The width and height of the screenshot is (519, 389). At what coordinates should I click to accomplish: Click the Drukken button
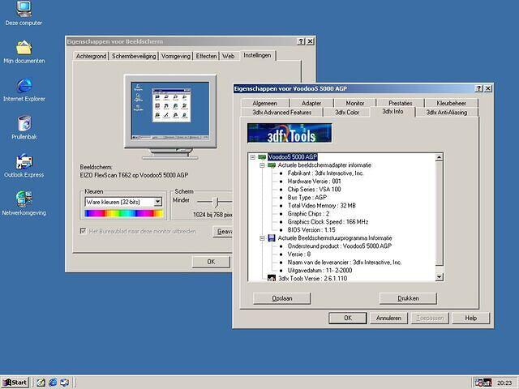pos(408,298)
